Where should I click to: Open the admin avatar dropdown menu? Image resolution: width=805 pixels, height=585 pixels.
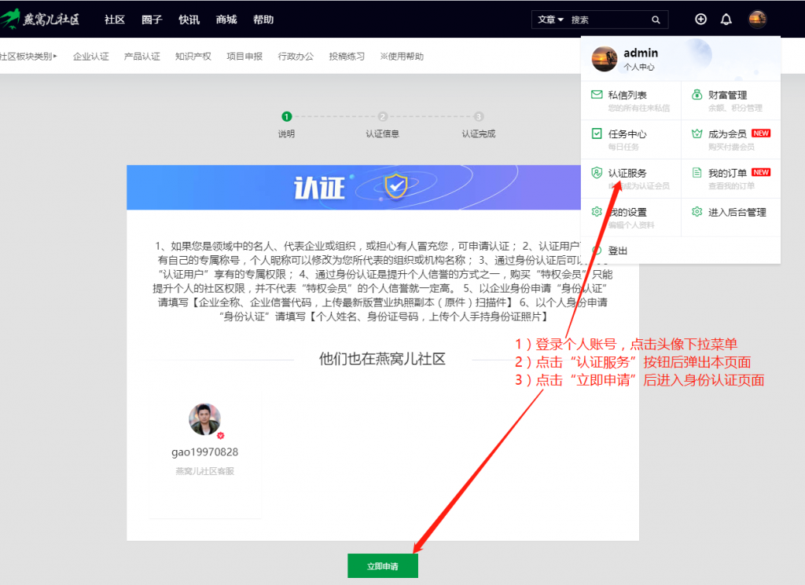[757, 19]
